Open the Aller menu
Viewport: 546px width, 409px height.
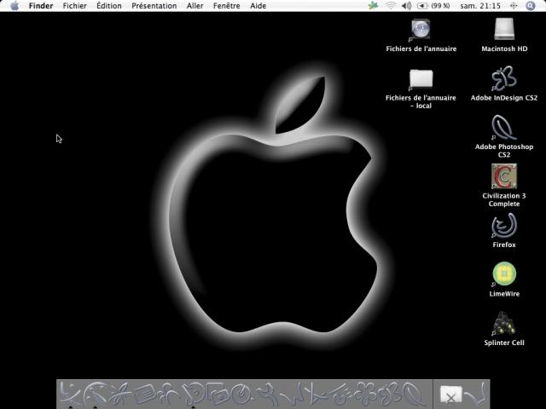(x=195, y=6)
